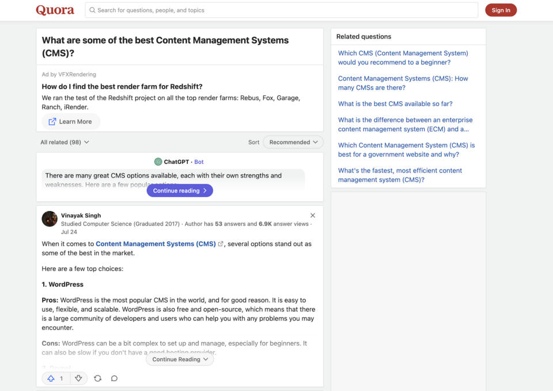
Task: Click the share/repost icon
Action: pyautogui.click(x=98, y=378)
